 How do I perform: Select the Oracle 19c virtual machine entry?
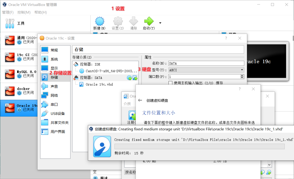19,108
